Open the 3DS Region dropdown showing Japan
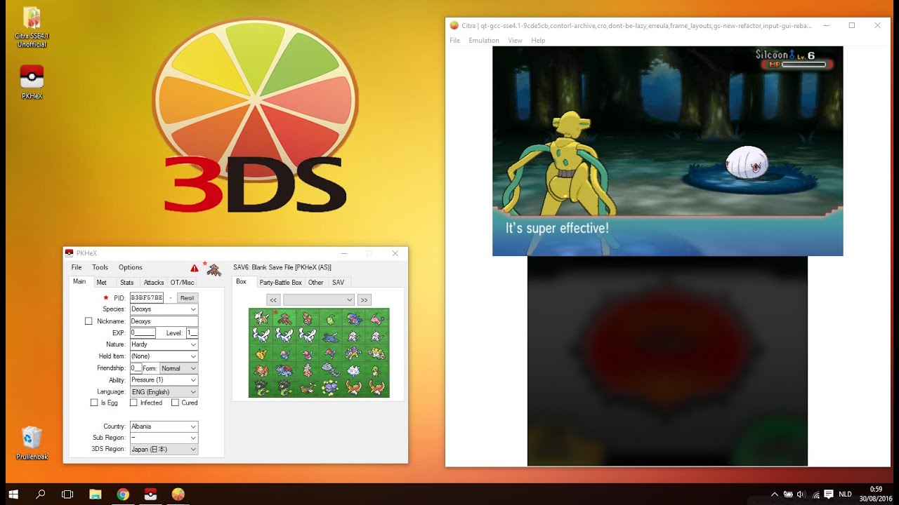The width and height of the screenshot is (899, 505). pos(164,449)
